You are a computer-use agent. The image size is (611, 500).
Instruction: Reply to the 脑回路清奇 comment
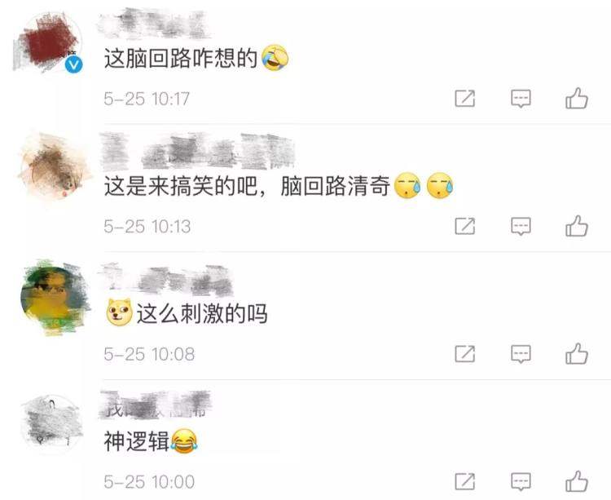[x=521, y=227]
